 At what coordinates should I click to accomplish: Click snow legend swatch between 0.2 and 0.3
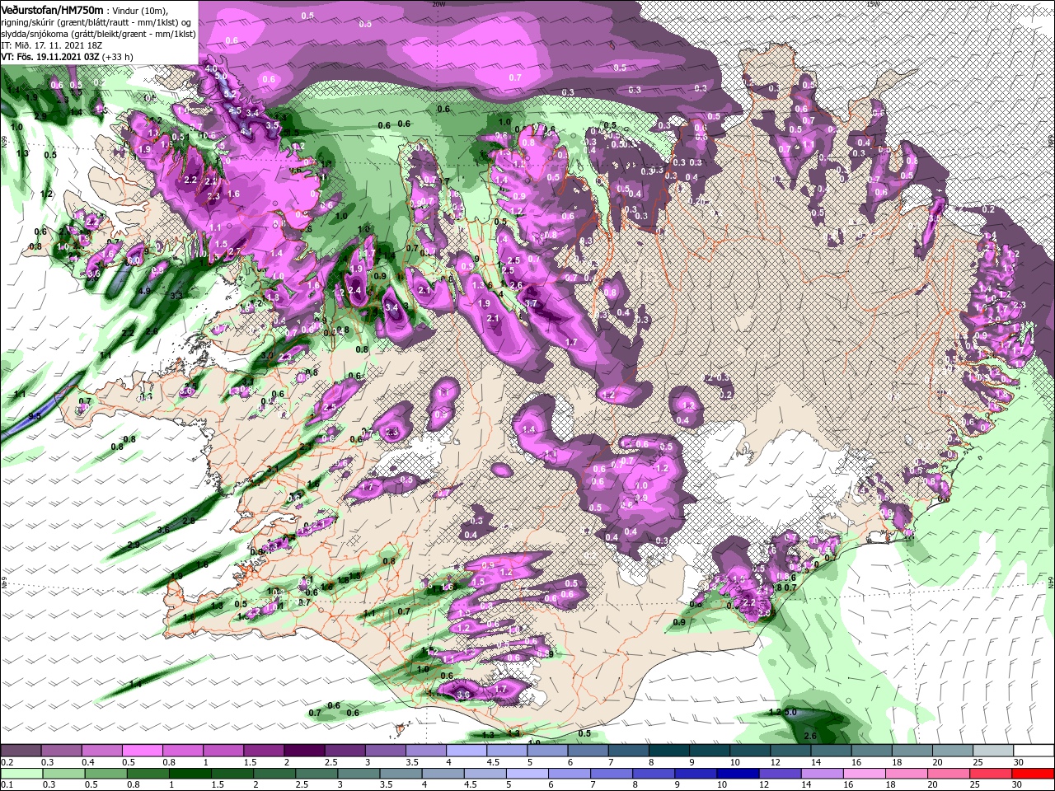point(21,751)
